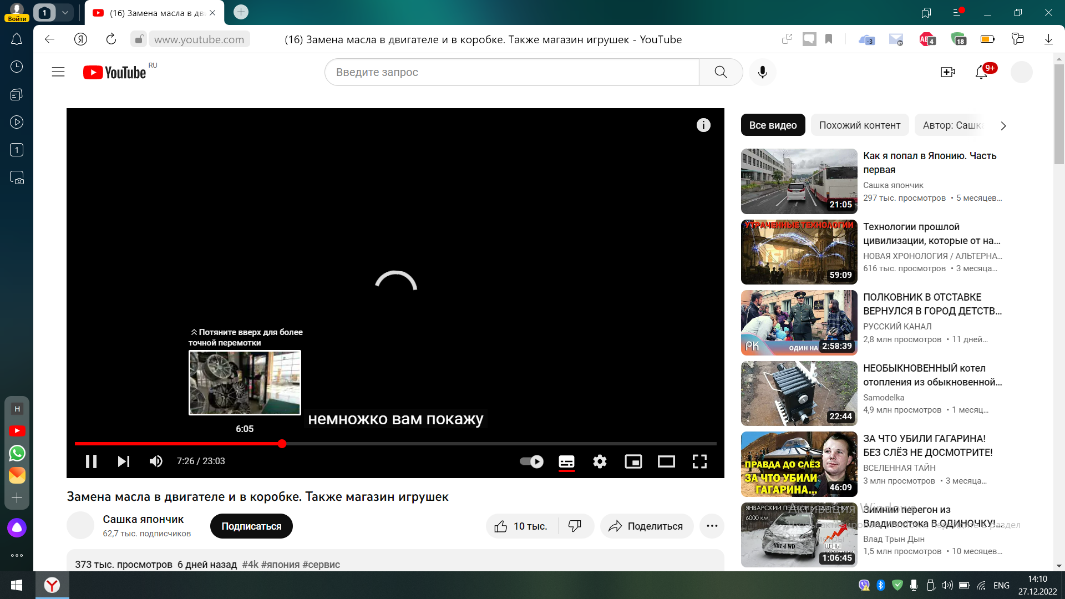Click the video progress bar
This screenshot has height=599, width=1065.
395,444
